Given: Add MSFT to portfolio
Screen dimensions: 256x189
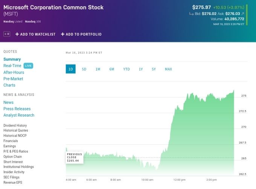Looking at the screenshot, I should coord(81,34).
